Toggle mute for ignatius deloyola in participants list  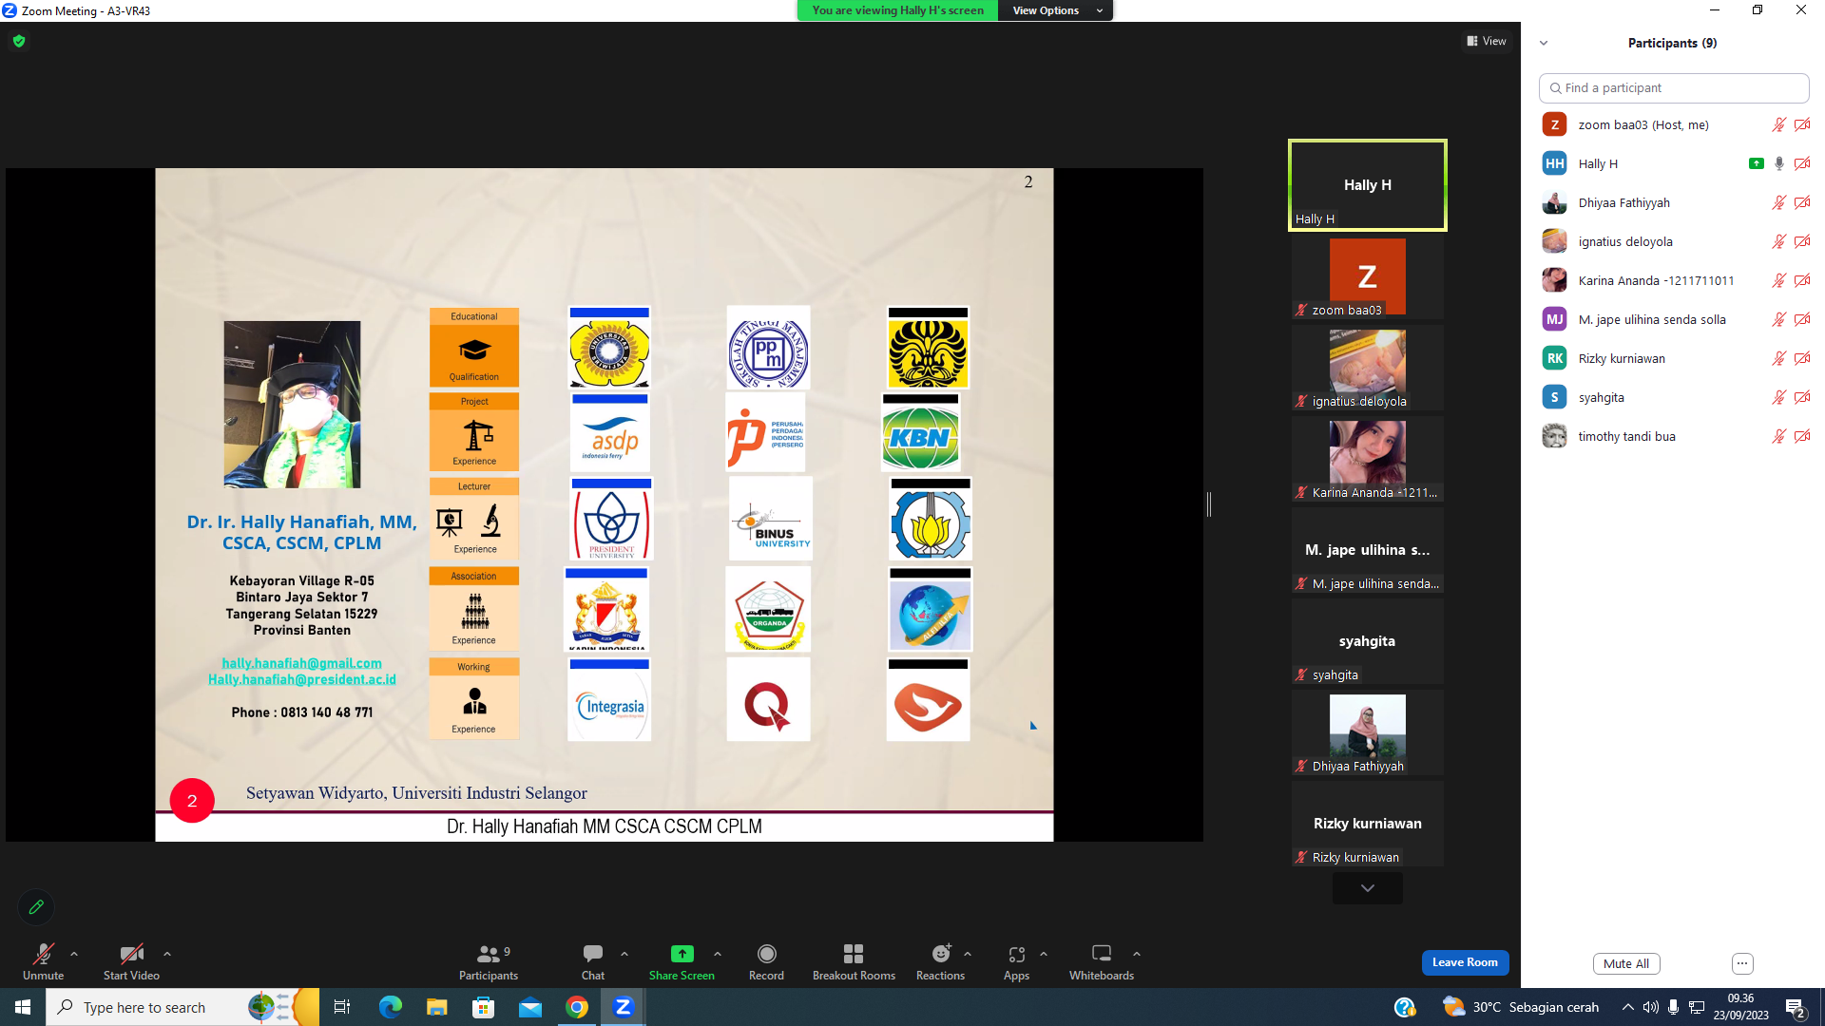point(1778,241)
